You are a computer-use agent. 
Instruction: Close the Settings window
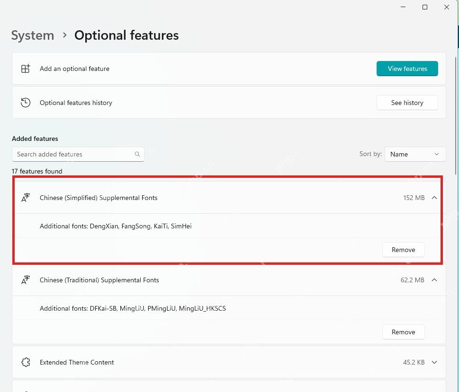pos(446,7)
